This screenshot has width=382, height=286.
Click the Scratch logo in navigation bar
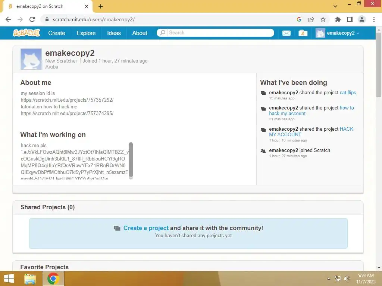[26, 33]
